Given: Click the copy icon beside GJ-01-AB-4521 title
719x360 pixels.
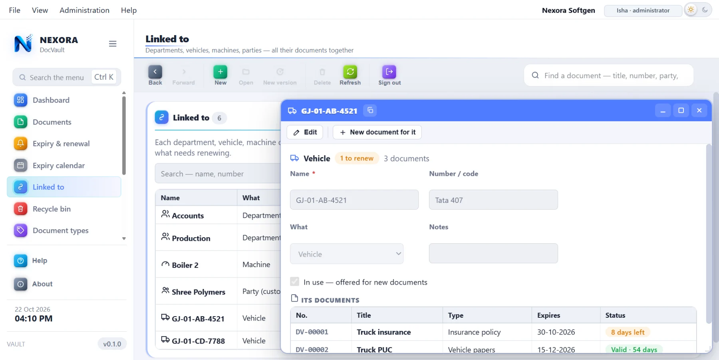Looking at the screenshot, I should point(370,110).
